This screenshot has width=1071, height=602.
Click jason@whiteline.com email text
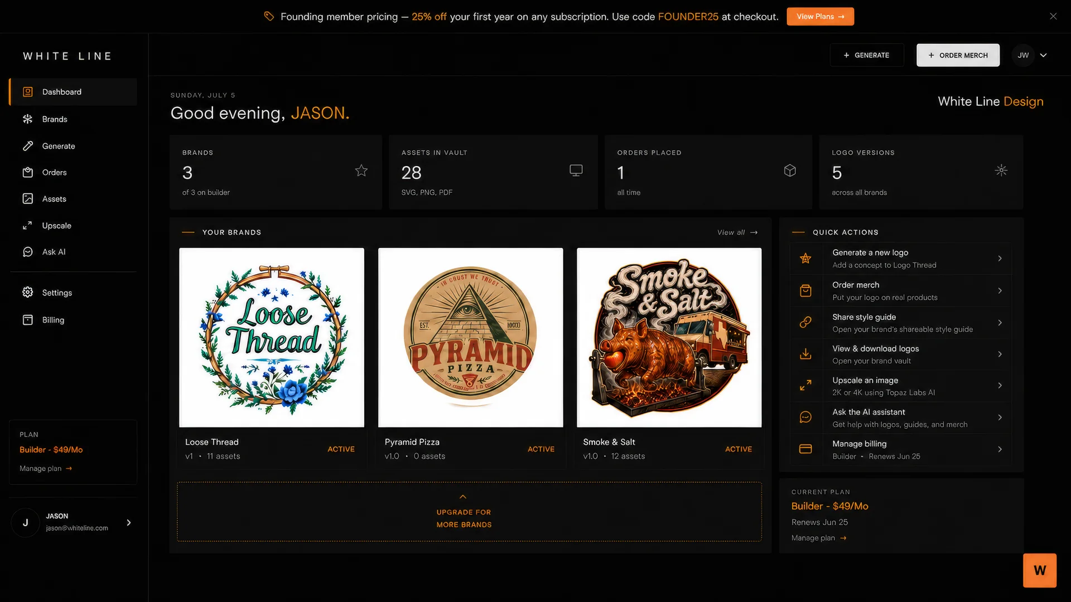pos(77,528)
